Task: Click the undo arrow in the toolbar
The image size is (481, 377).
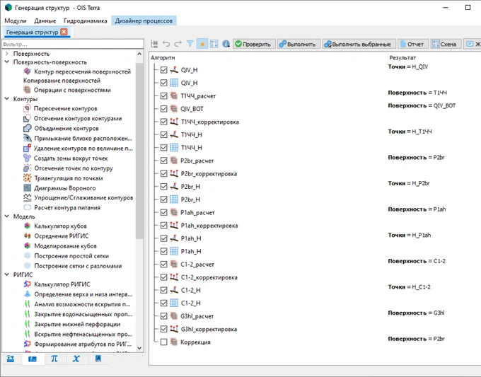Action: [x=166, y=44]
